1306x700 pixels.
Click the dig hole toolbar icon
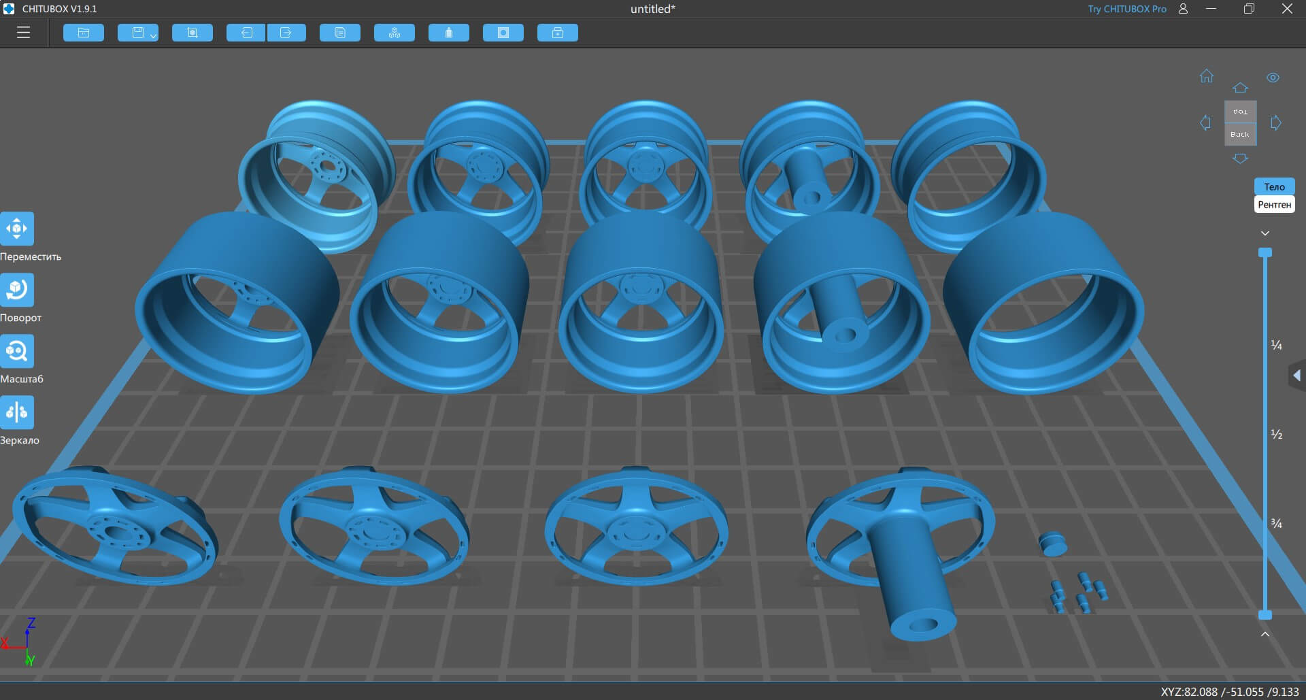[x=503, y=33]
